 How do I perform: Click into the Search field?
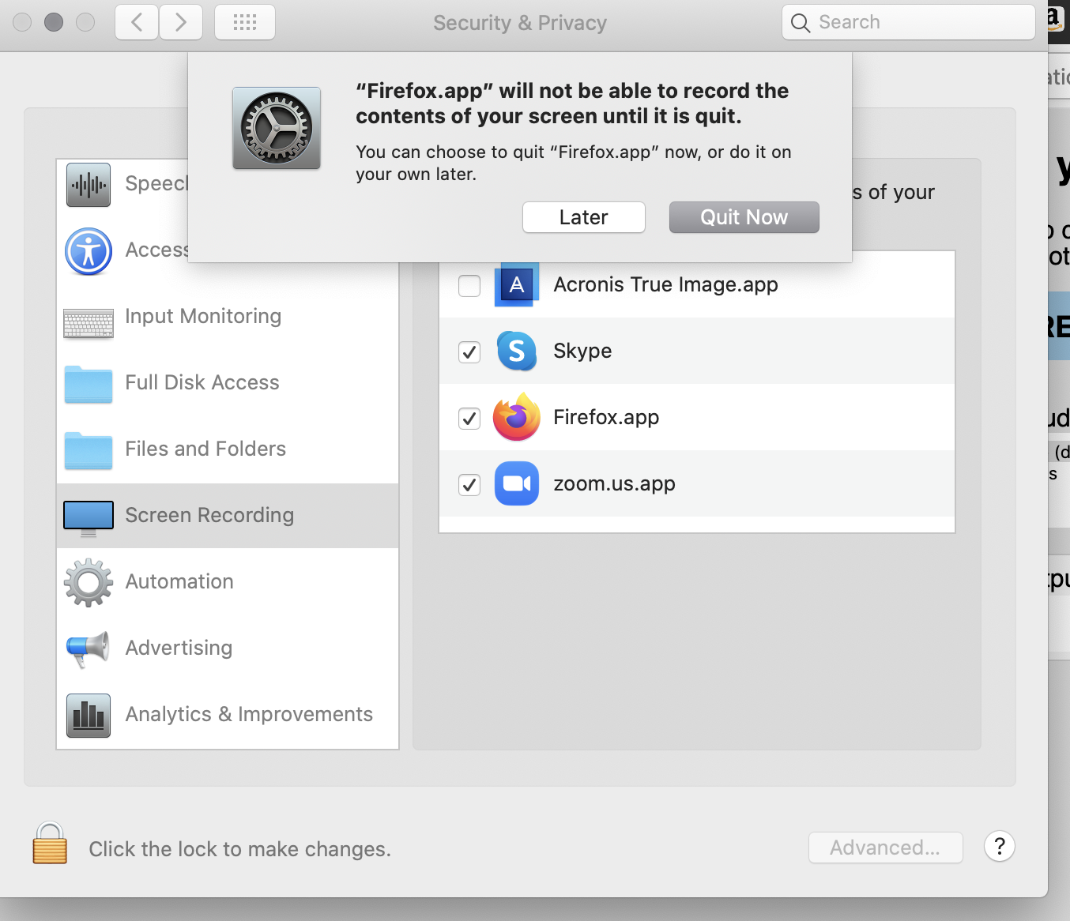pos(909,22)
